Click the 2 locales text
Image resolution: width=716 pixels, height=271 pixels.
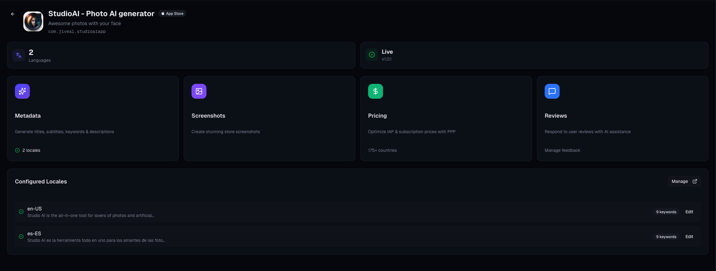pos(31,150)
